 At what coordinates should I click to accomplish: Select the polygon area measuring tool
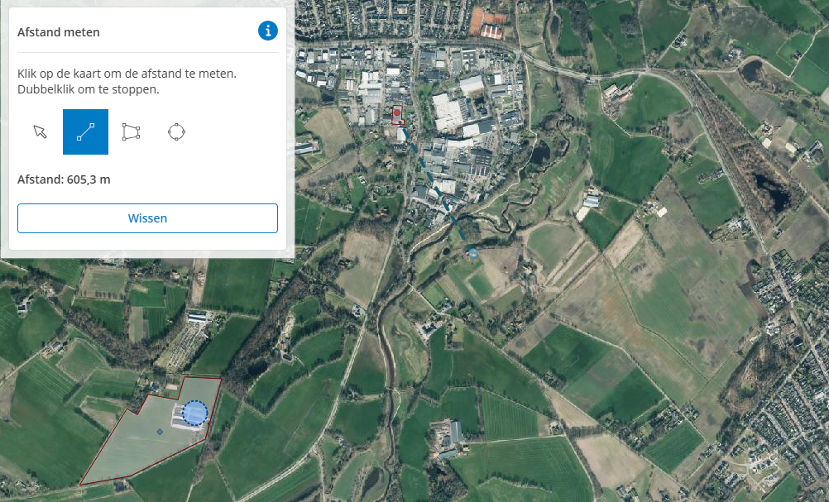point(131,131)
